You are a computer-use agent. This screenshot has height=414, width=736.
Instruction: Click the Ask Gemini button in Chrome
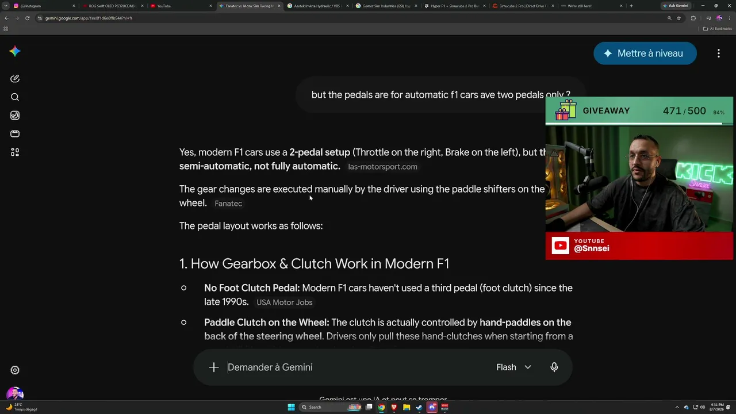click(676, 6)
